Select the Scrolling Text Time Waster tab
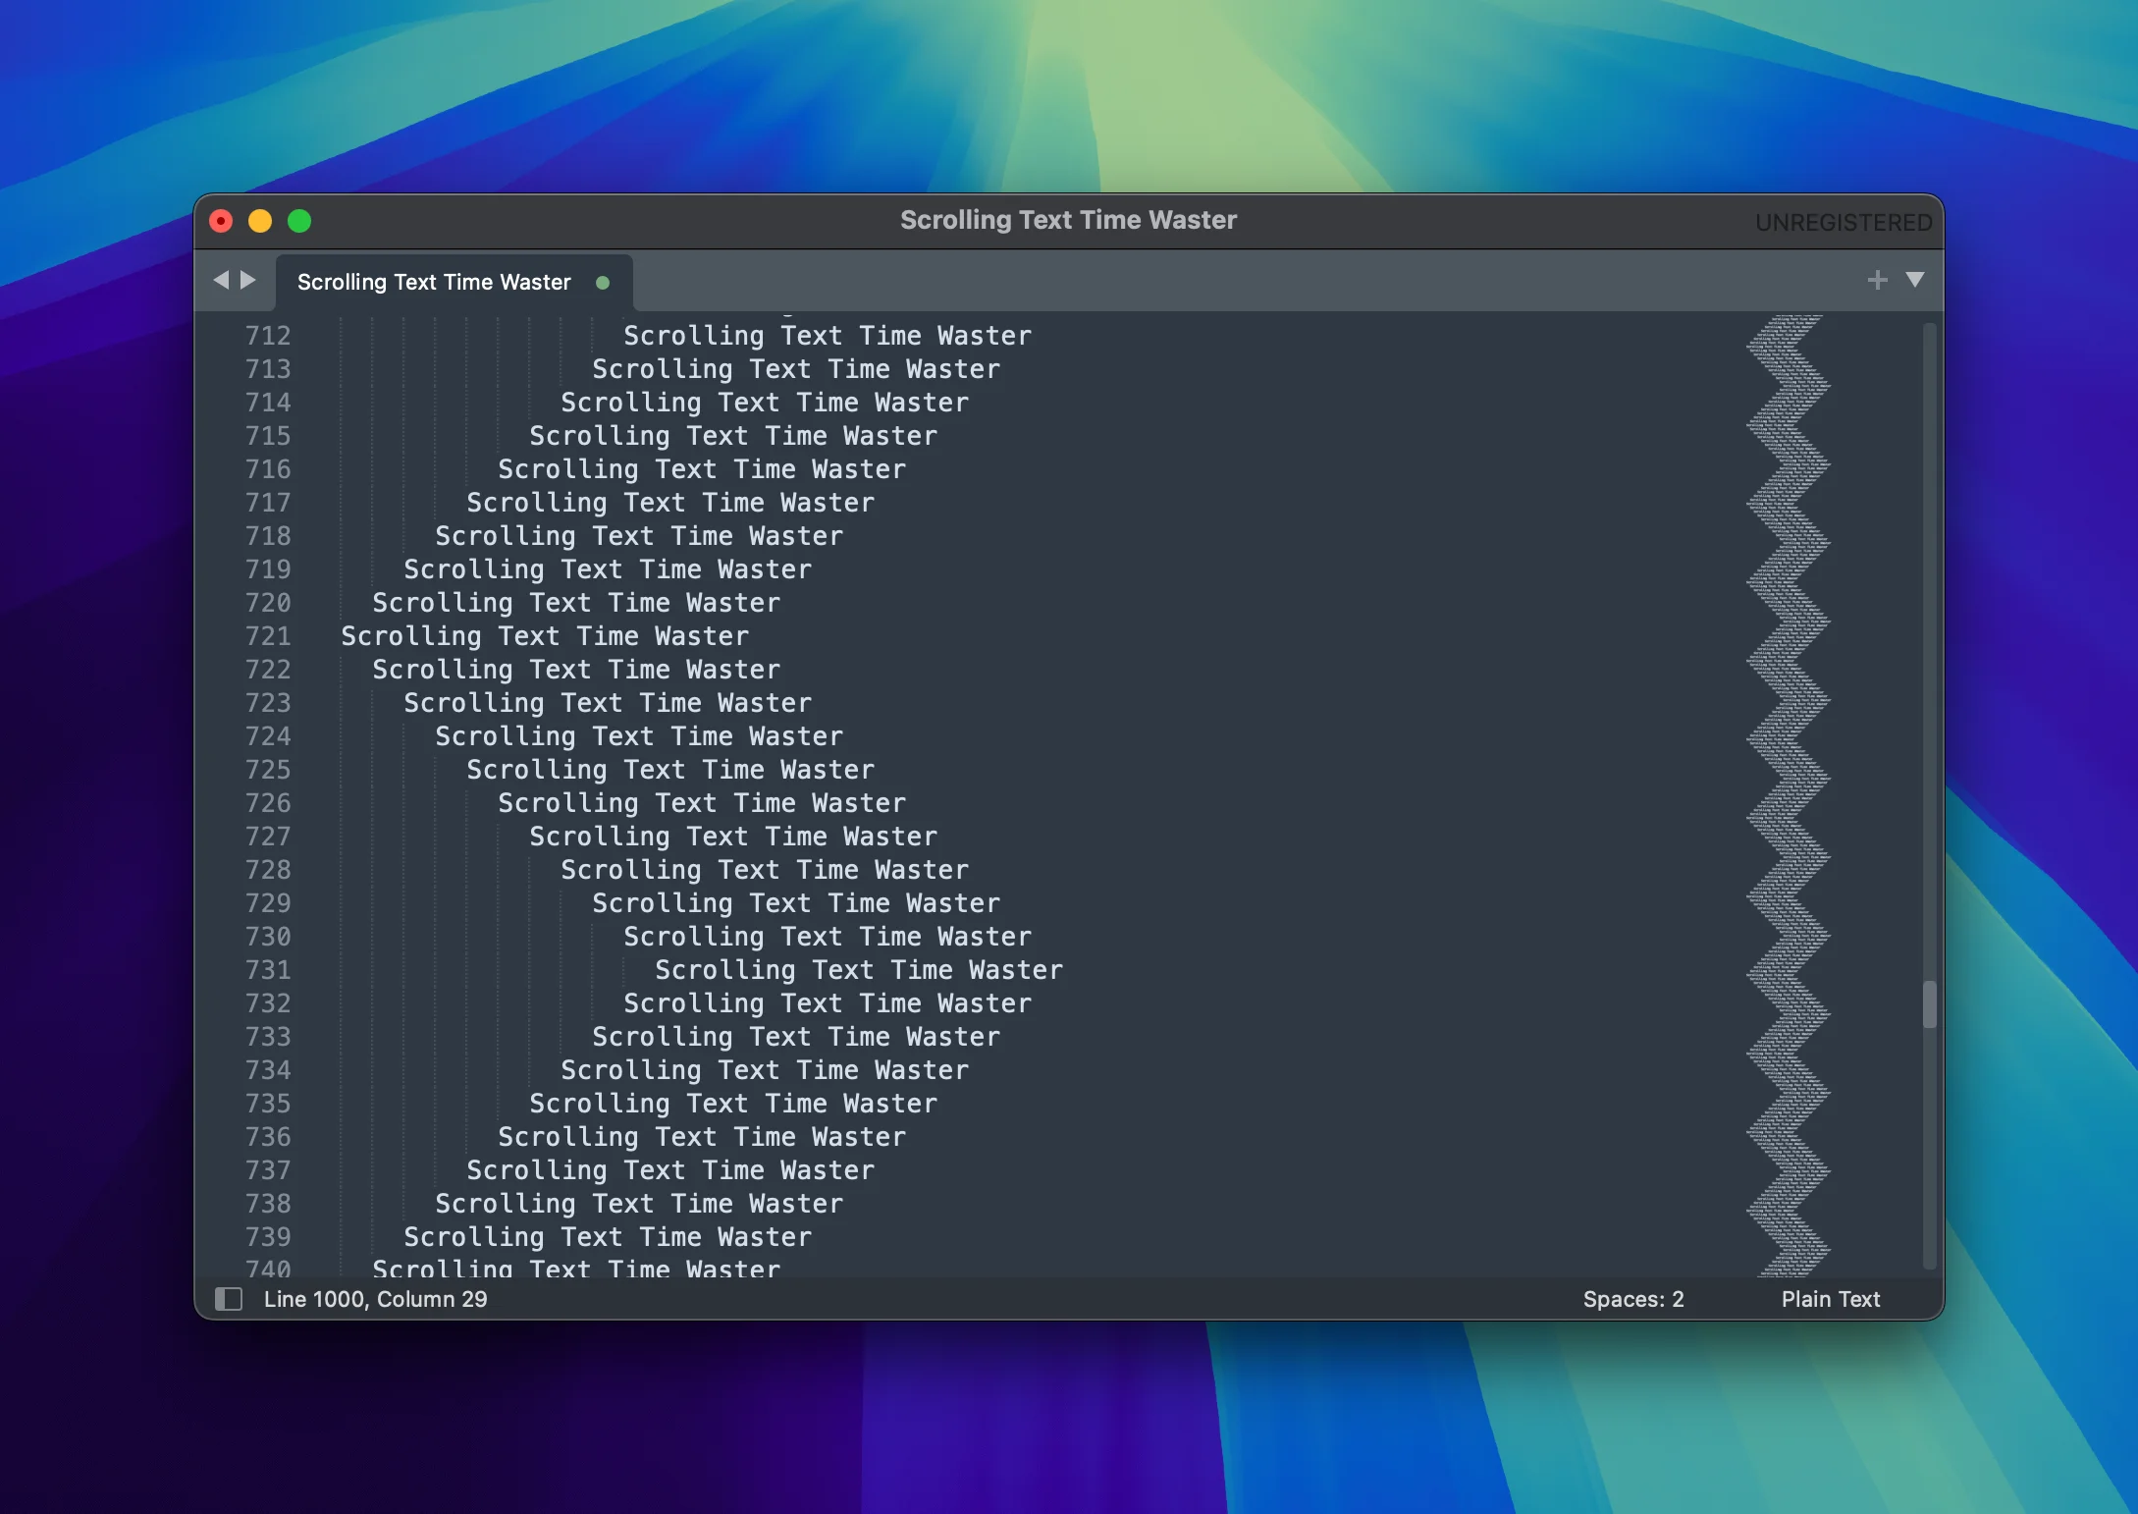 [x=433, y=282]
